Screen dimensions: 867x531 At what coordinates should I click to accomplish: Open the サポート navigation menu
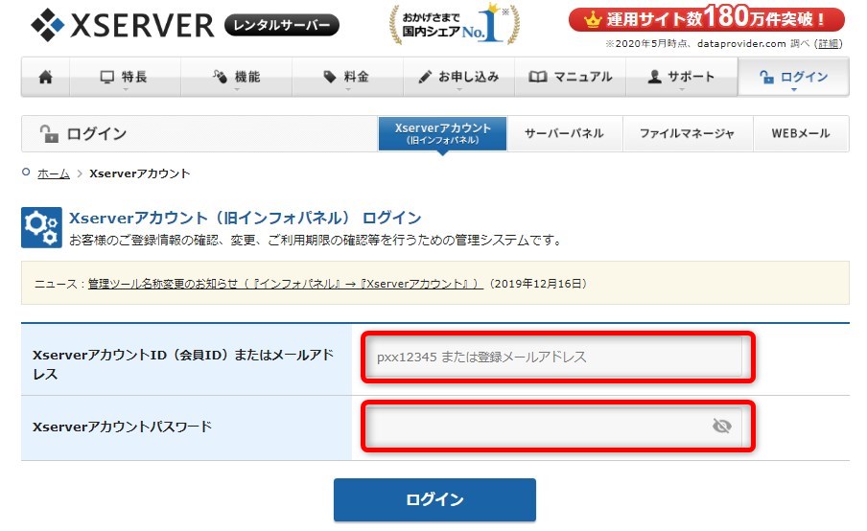tap(682, 77)
